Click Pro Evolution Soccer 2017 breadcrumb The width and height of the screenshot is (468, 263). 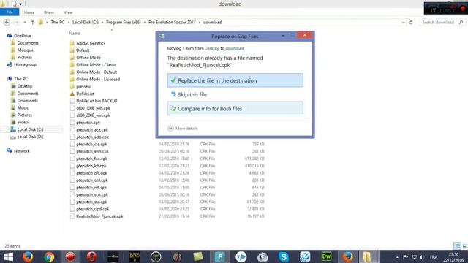click(x=172, y=23)
